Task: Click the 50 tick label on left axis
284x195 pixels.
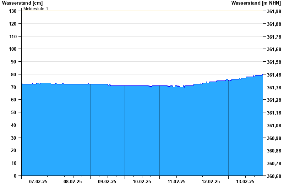Action: [14, 112]
